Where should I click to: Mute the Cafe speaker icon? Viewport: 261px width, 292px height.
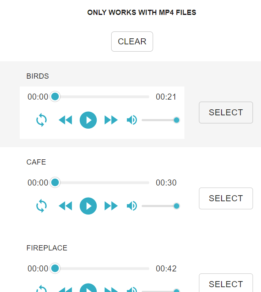(x=132, y=206)
